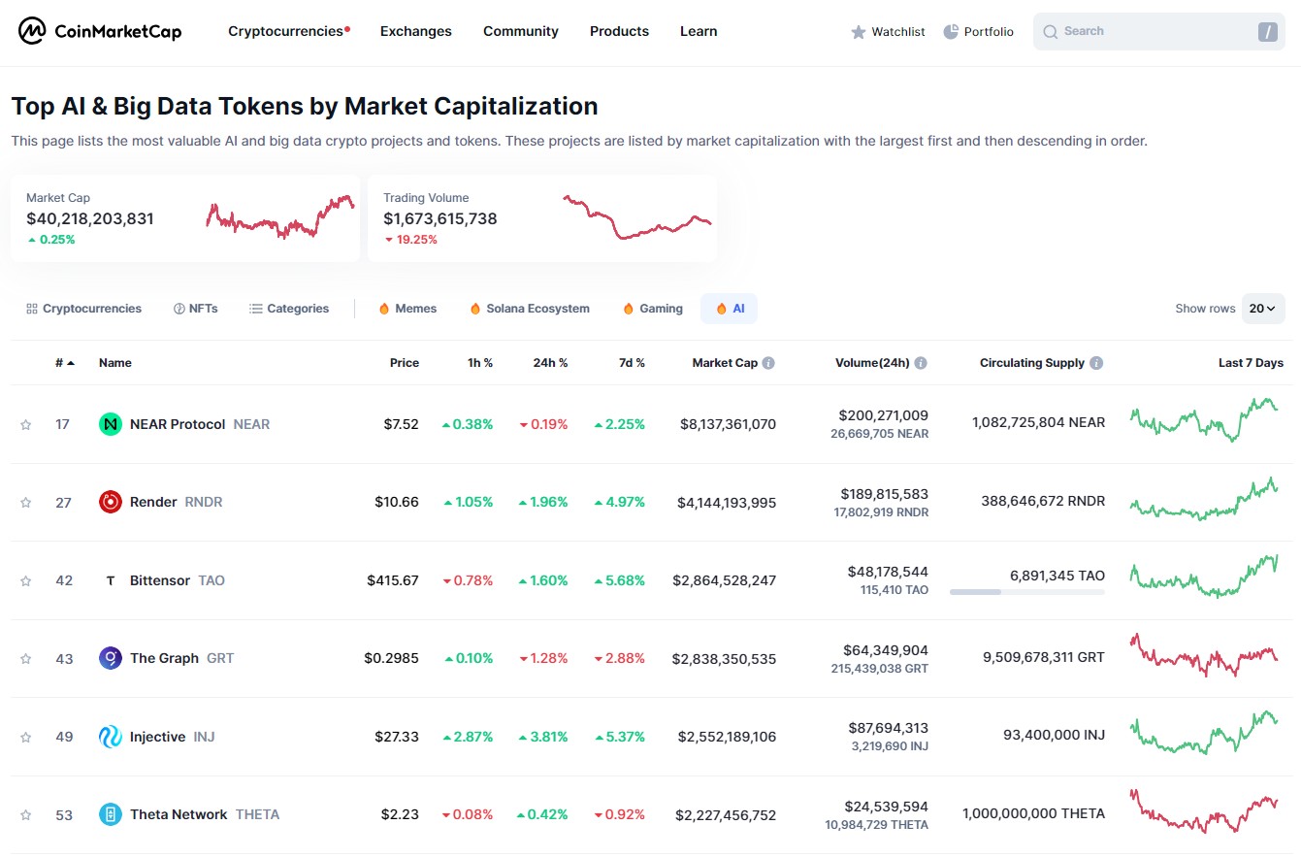1301x858 pixels.
Task: Add NEAR Protocol to watchlist via star
Action: [26, 423]
